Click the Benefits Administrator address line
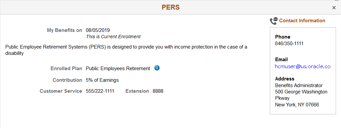The image size is (341, 128). 299,85
